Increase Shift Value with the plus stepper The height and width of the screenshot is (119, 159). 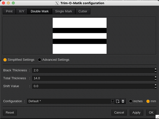156,85
